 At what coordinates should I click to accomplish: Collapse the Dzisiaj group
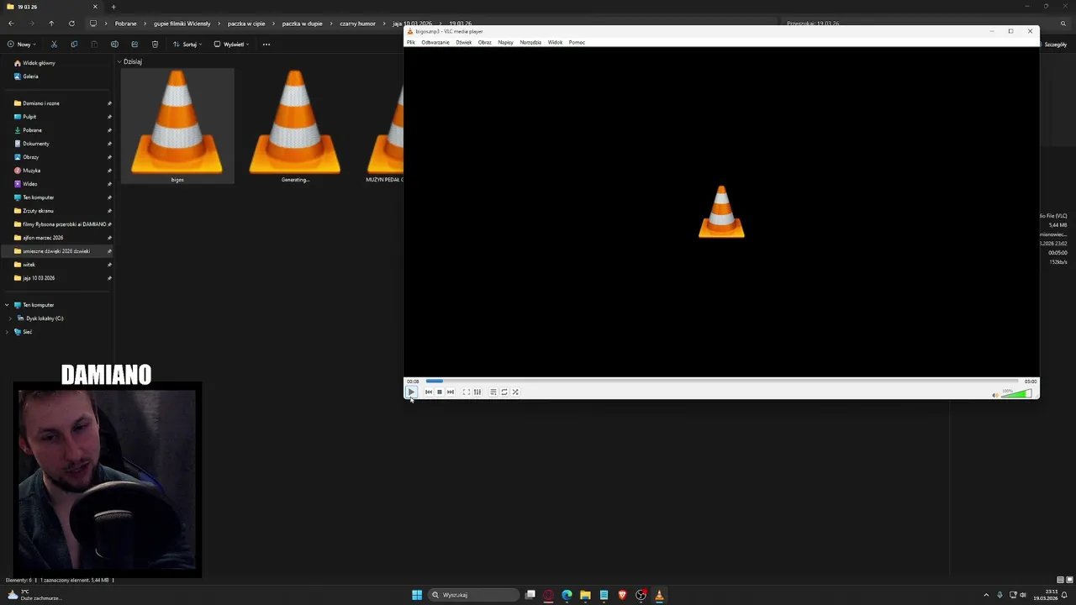119,61
